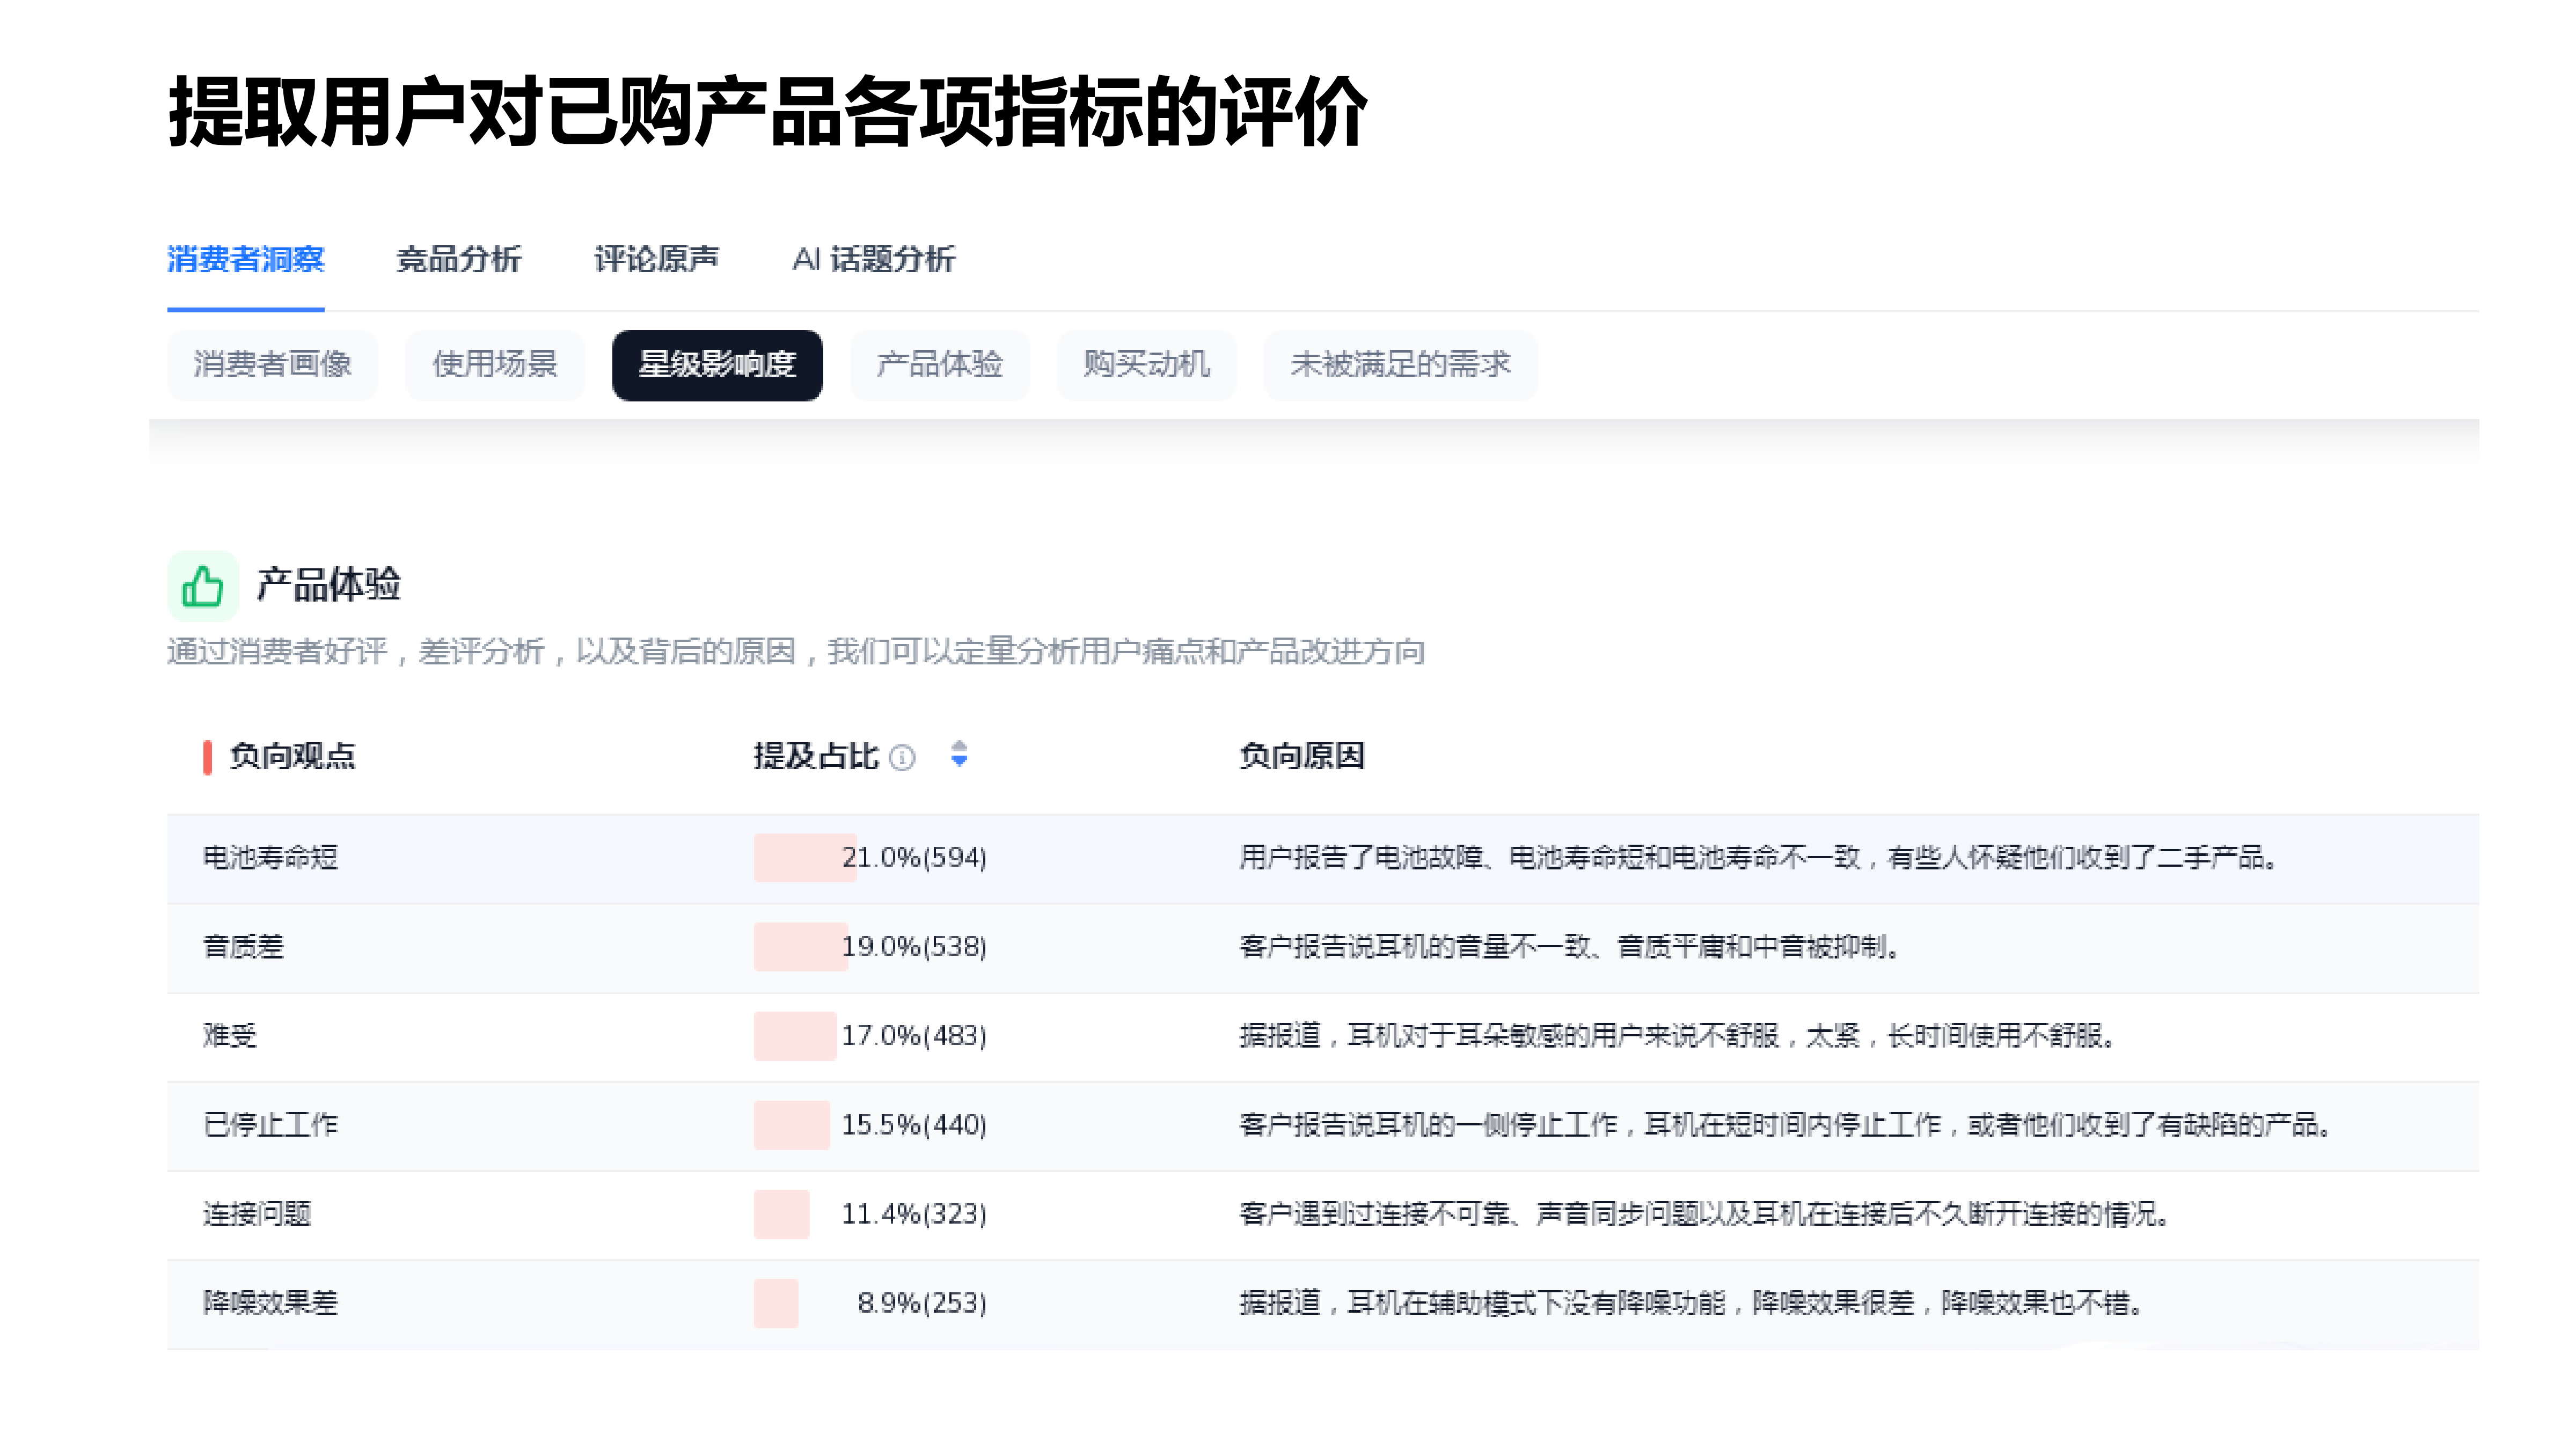
Task: Click the 负向观点 column header
Action: pyautogui.click(x=294, y=758)
